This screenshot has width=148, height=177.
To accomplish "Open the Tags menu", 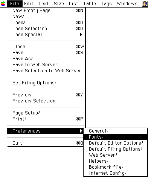I will [x=106, y=4].
